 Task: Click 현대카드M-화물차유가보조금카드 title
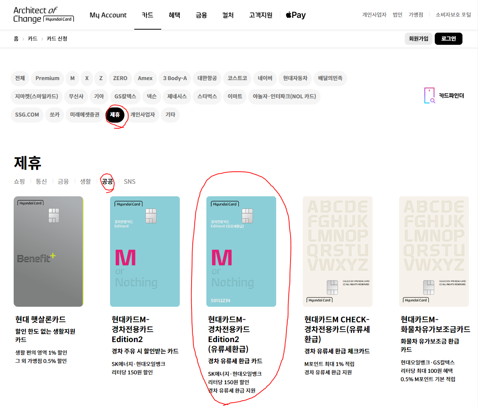tap(436, 325)
